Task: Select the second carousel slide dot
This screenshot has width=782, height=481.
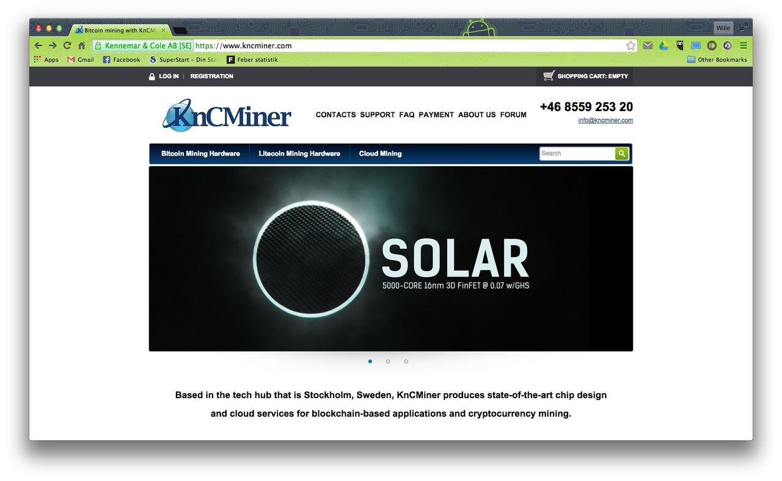Action: pos(388,361)
